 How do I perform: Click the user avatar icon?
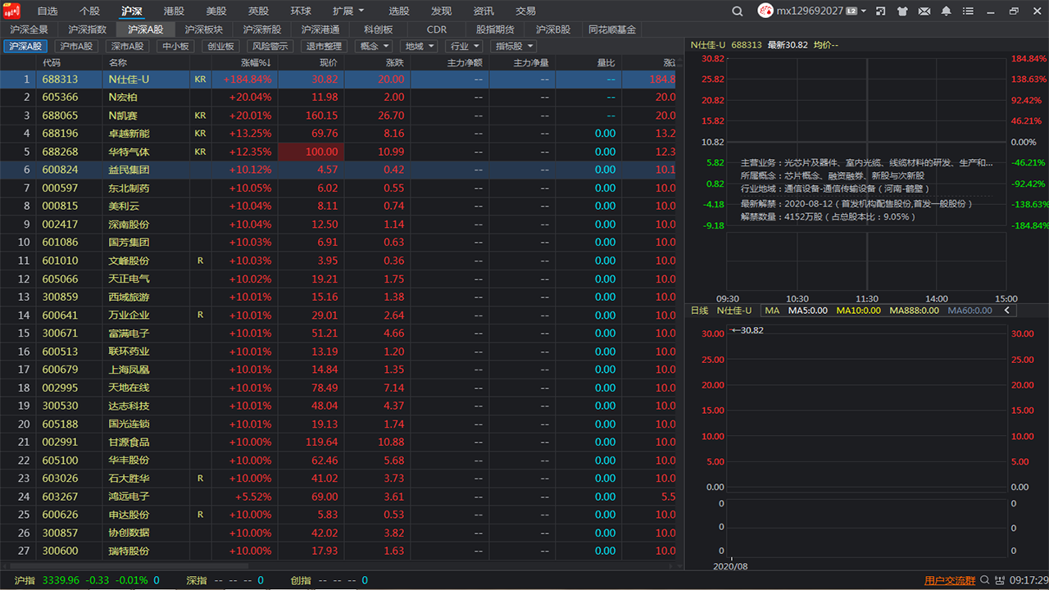[x=765, y=11]
